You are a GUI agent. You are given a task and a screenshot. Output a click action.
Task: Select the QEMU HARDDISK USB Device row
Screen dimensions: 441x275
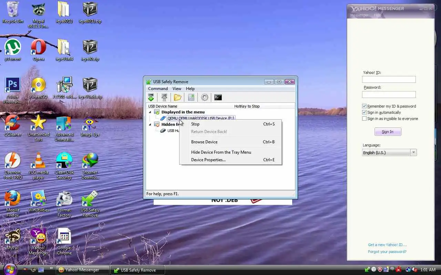[201, 118]
